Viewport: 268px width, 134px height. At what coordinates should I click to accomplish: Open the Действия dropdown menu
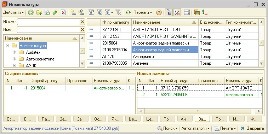coord(13,12)
